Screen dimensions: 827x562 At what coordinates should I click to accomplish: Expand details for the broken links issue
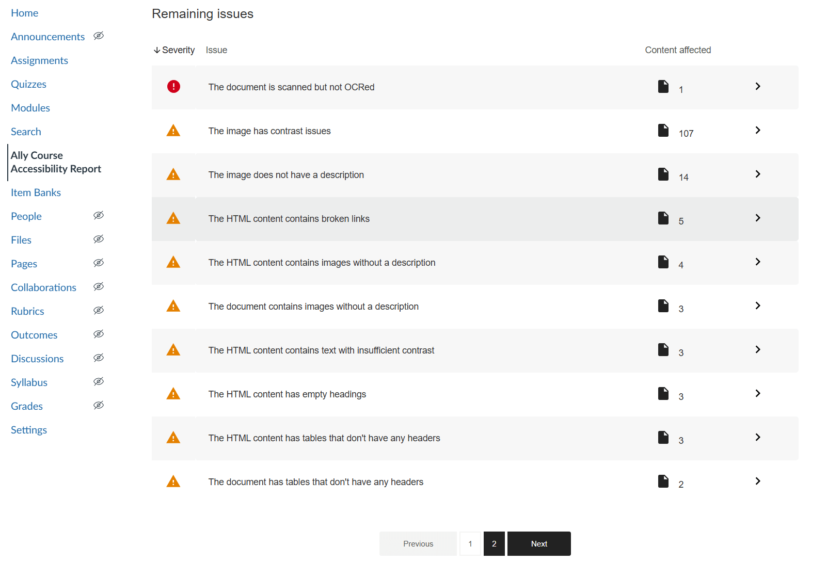[x=758, y=218]
